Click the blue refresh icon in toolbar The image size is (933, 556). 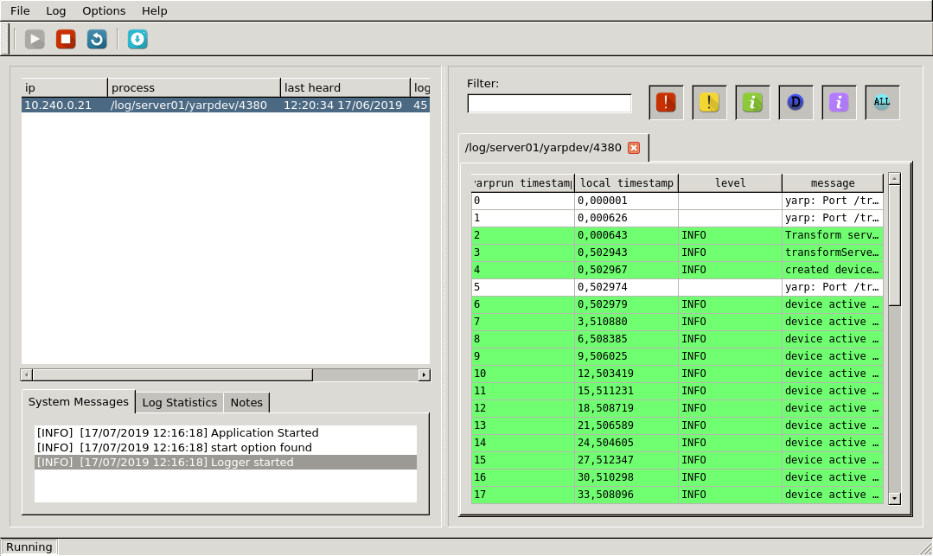(97, 39)
